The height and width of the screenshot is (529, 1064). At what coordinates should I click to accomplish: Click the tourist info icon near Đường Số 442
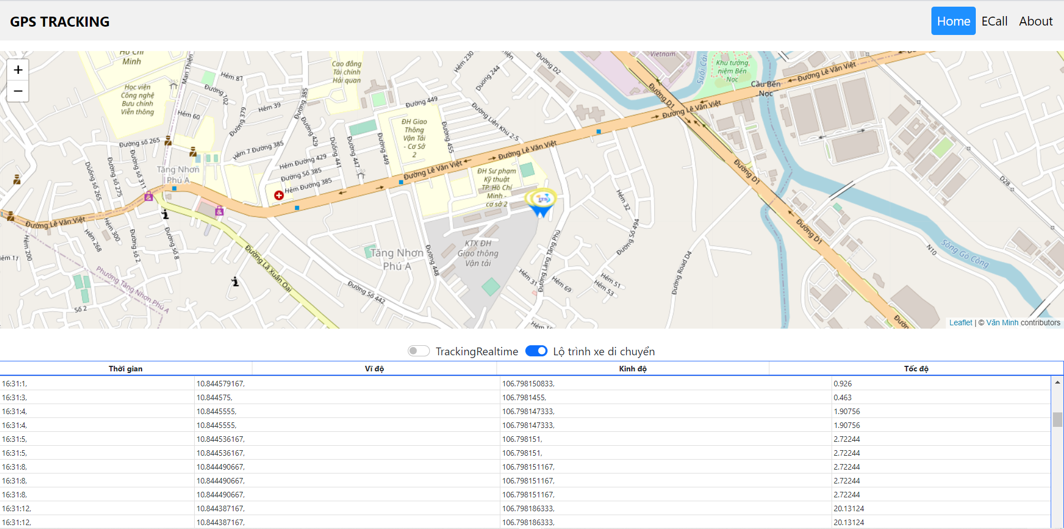[x=235, y=282]
